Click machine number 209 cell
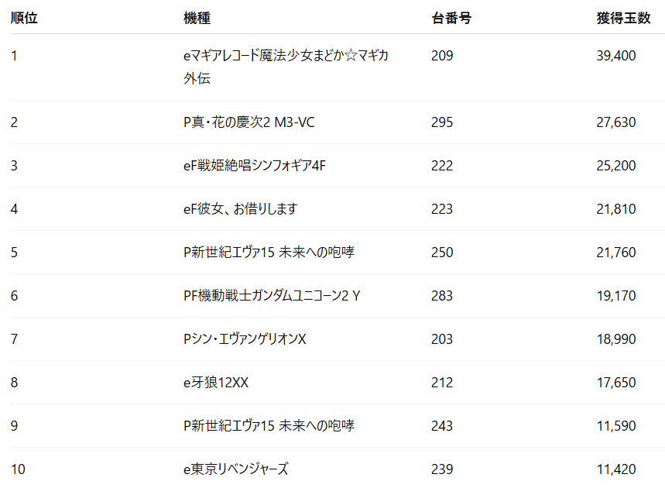 pyautogui.click(x=442, y=56)
